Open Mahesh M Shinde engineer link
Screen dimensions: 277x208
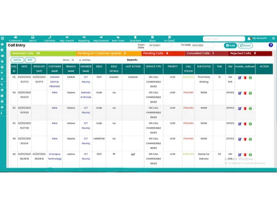point(86,95)
